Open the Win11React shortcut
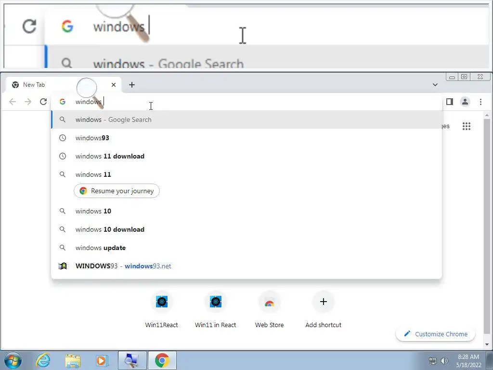The width and height of the screenshot is (493, 370). pyautogui.click(x=162, y=310)
